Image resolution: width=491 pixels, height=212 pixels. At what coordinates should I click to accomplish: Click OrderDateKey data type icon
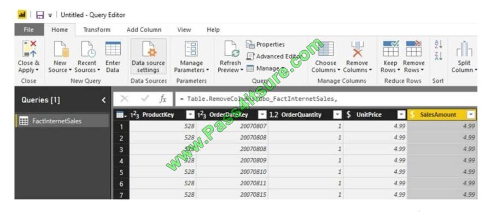click(x=202, y=115)
